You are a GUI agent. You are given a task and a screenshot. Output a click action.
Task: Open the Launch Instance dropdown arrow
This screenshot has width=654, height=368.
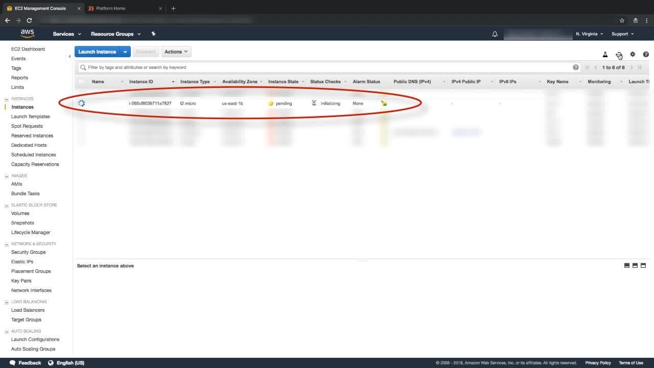(126, 52)
